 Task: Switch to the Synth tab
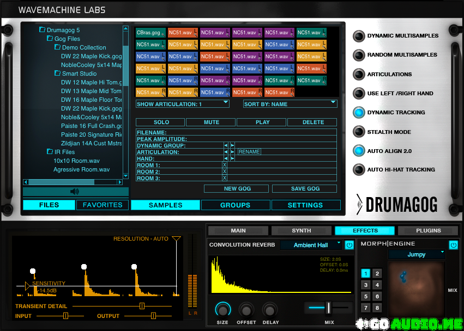(302, 230)
